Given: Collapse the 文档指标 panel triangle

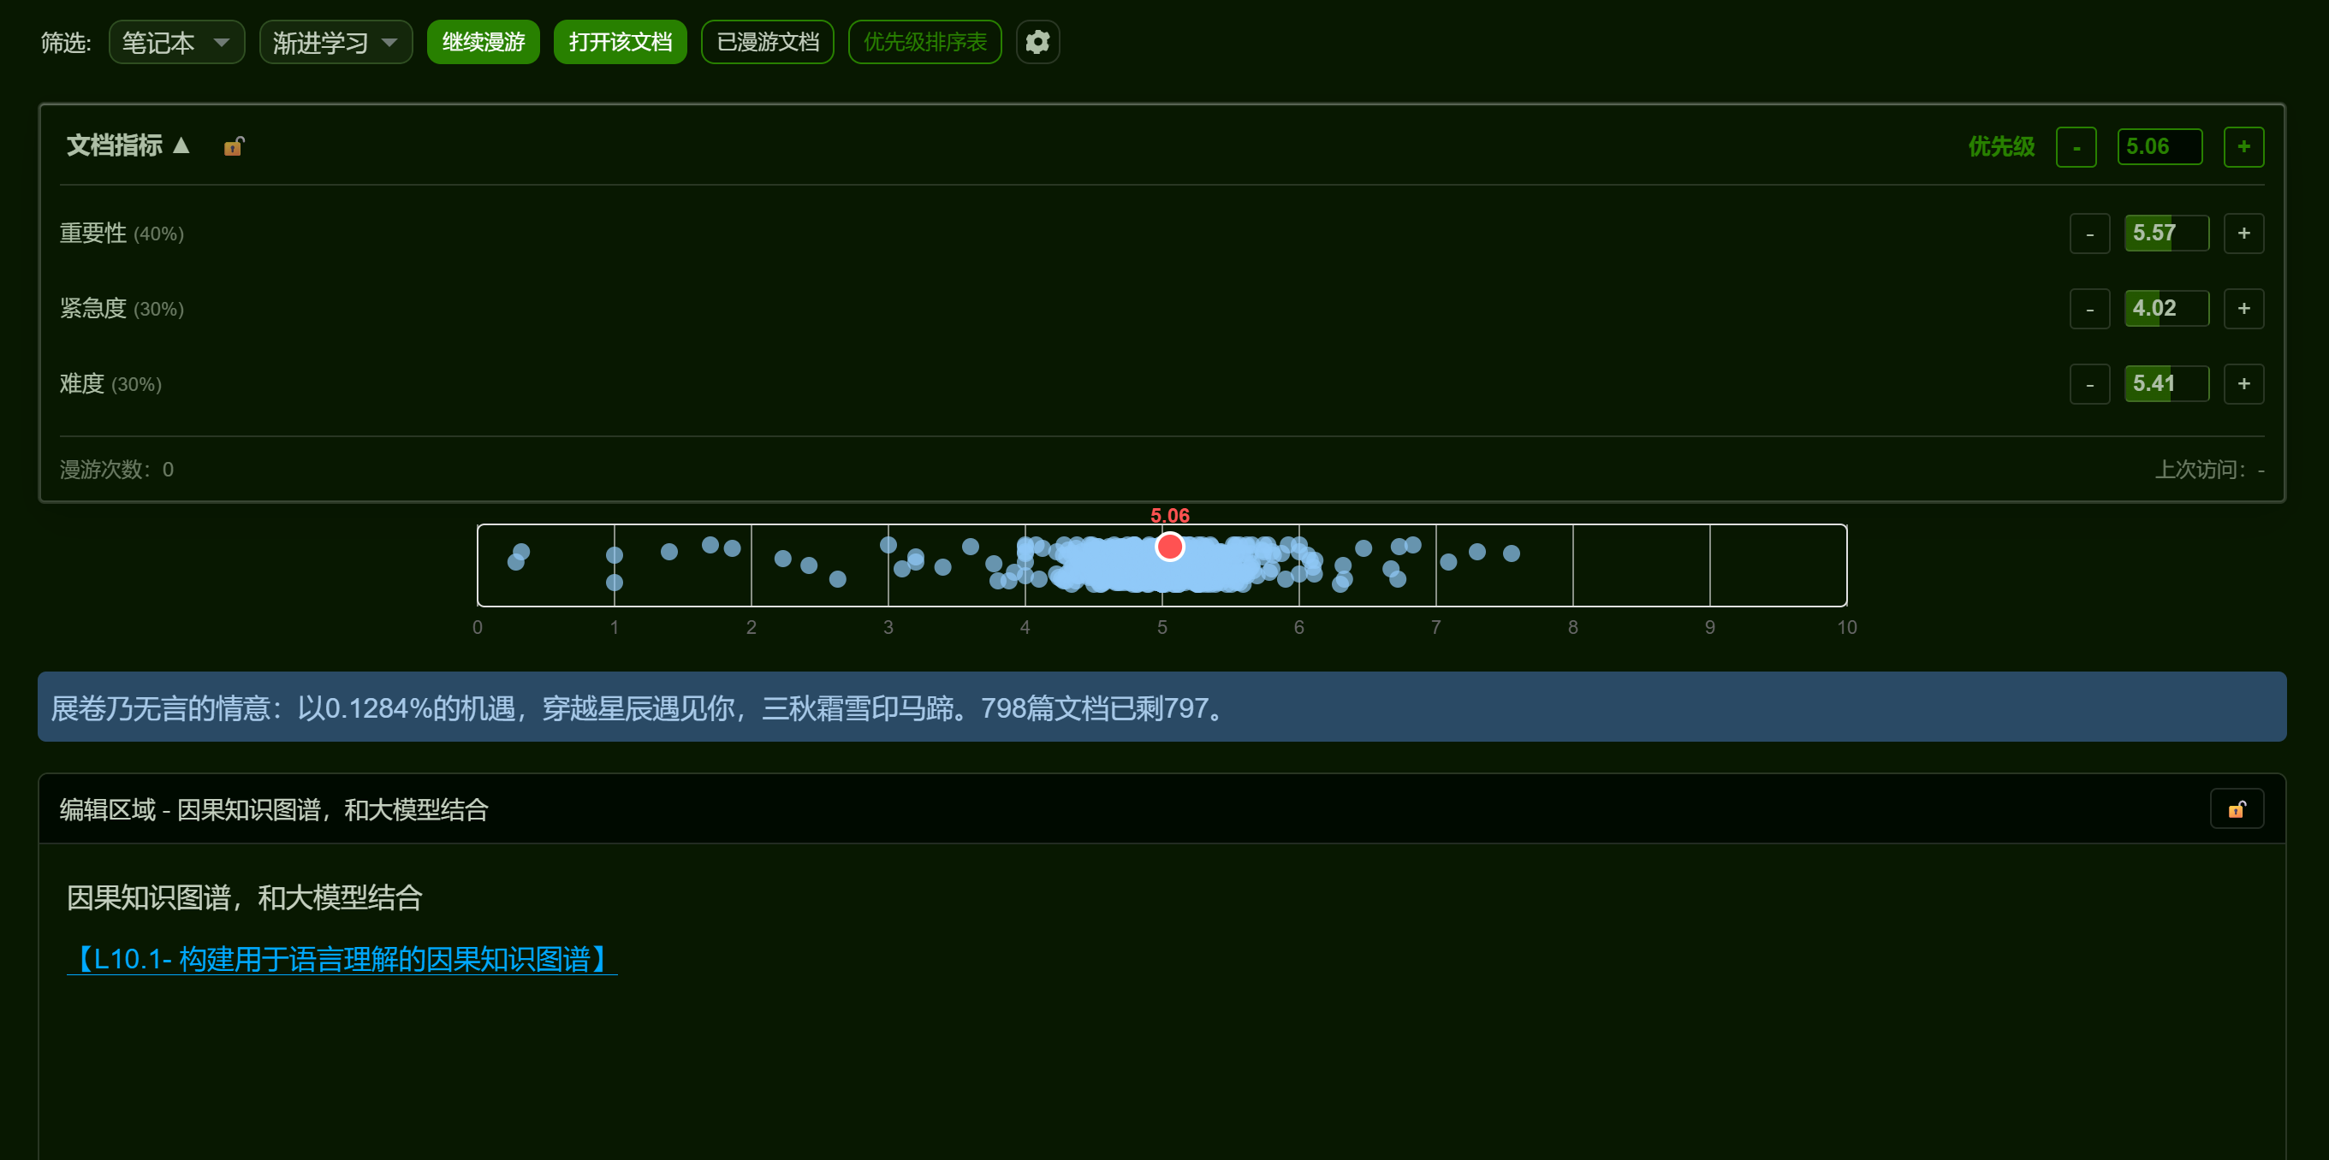Looking at the screenshot, I should pyautogui.click(x=181, y=145).
